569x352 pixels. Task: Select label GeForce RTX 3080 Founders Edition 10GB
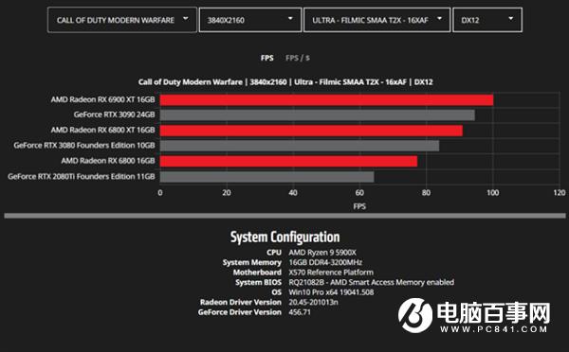tap(84, 146)
